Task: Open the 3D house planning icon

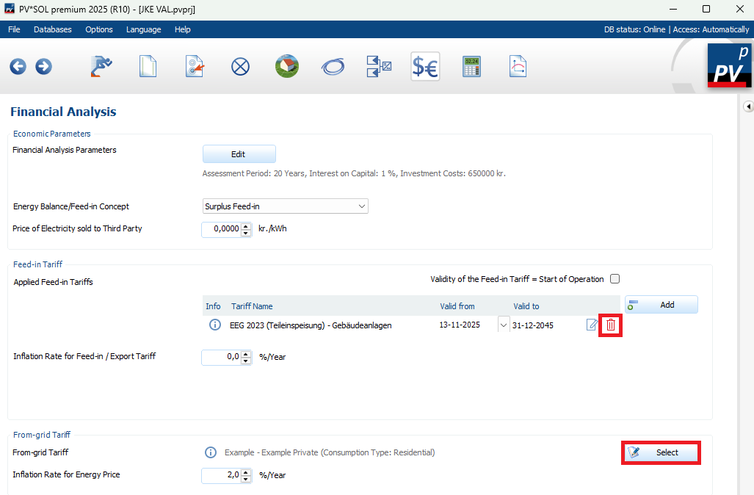Action: tap(286, 67)
